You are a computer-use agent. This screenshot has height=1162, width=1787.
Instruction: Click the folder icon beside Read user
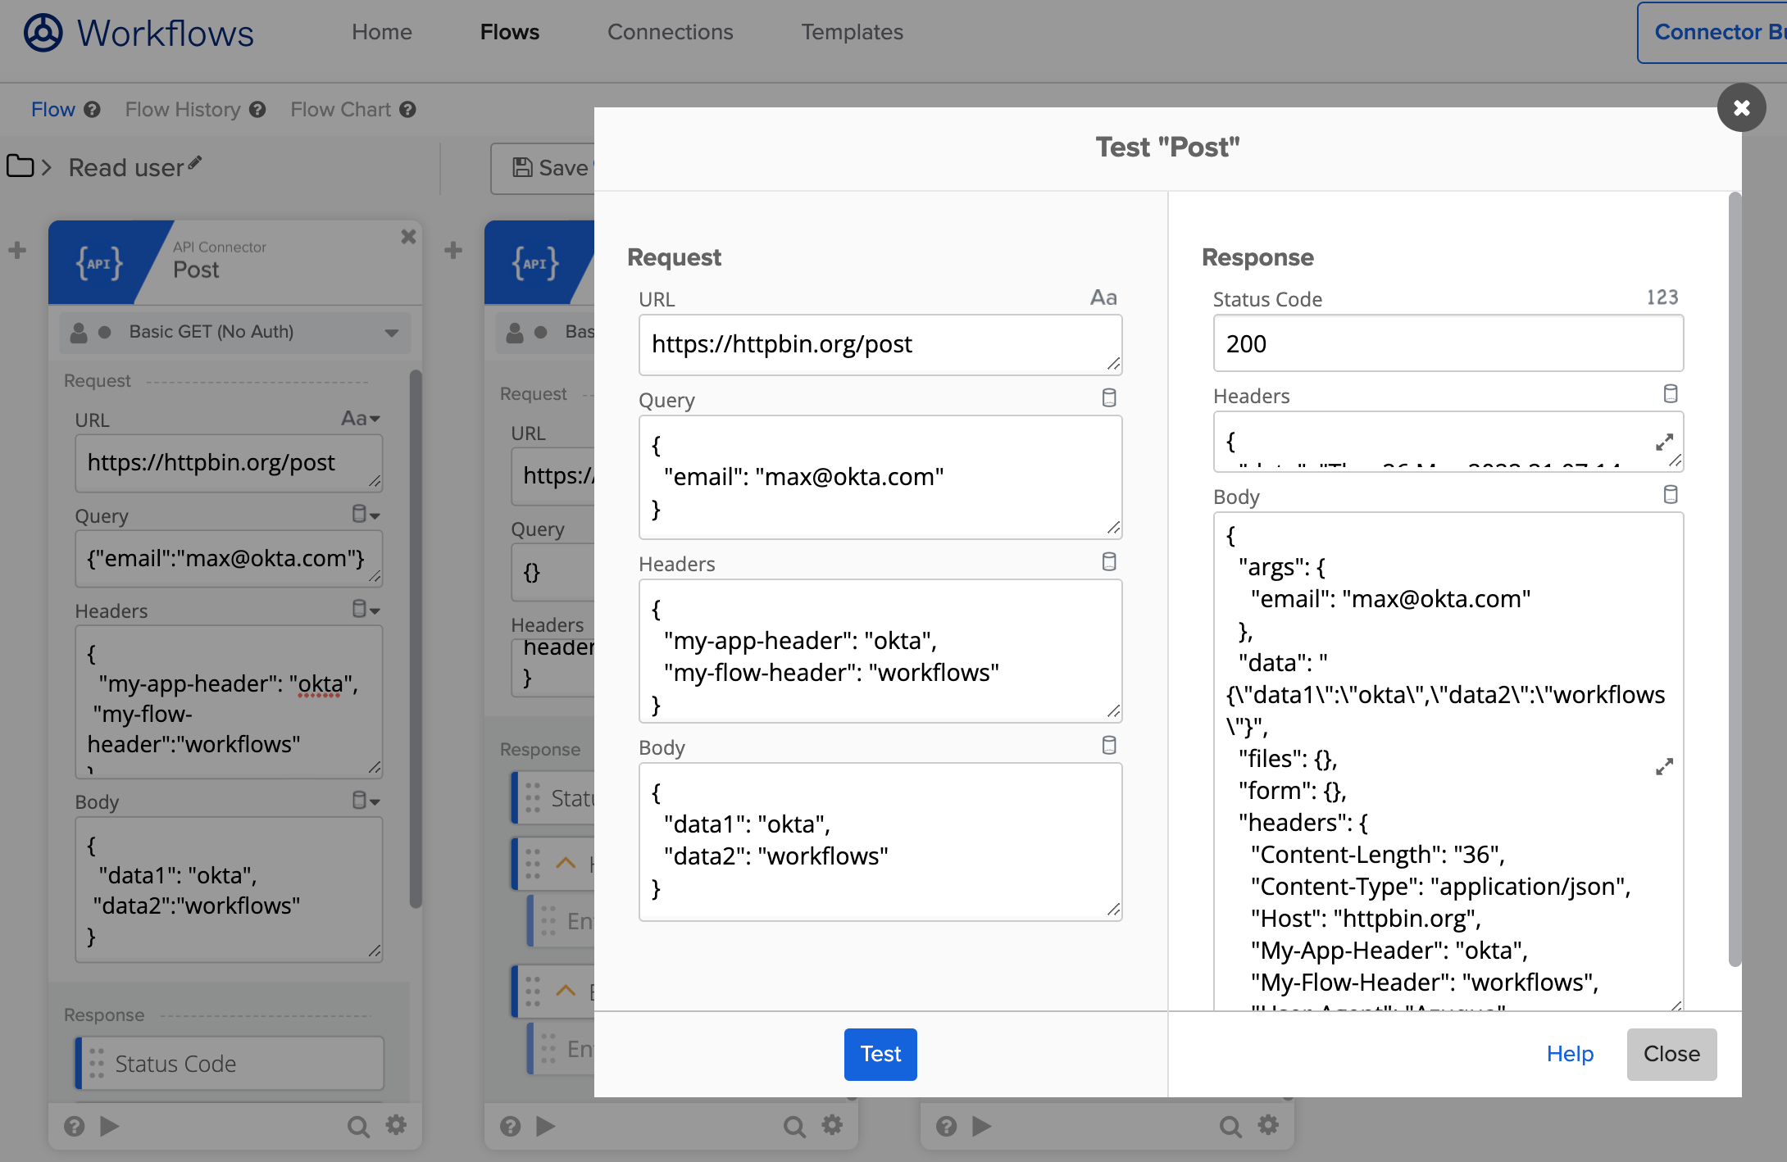(20, 166)
